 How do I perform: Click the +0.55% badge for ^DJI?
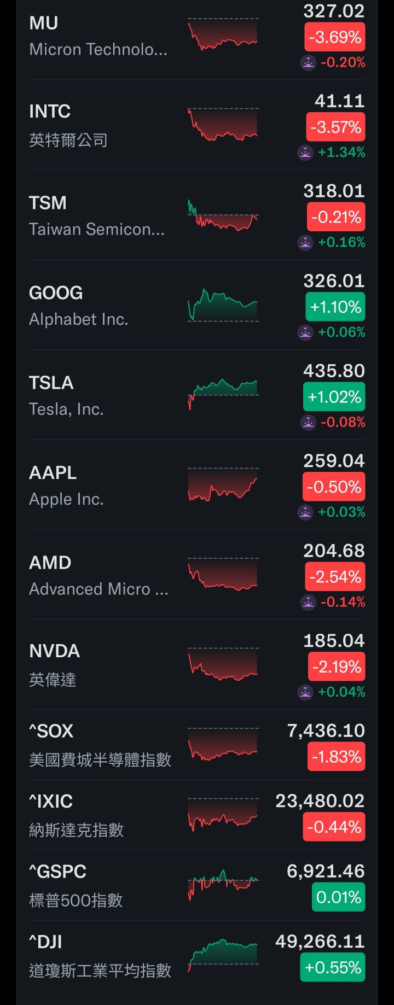333,968
